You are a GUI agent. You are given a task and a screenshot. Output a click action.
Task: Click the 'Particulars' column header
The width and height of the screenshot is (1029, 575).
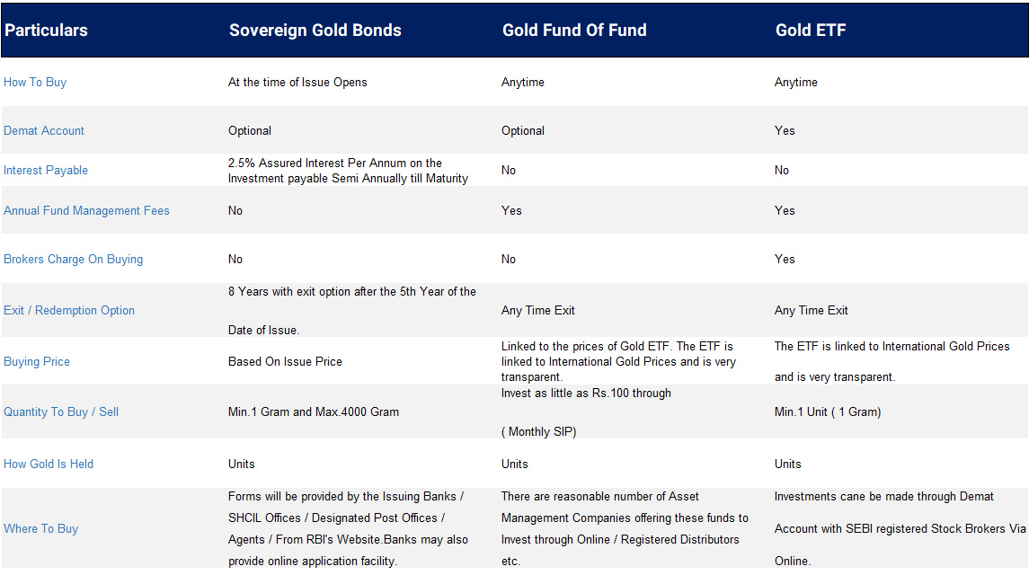(46, 31)
